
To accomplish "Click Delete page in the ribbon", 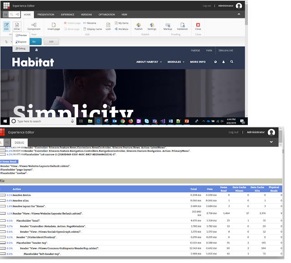I will (72, 23).
